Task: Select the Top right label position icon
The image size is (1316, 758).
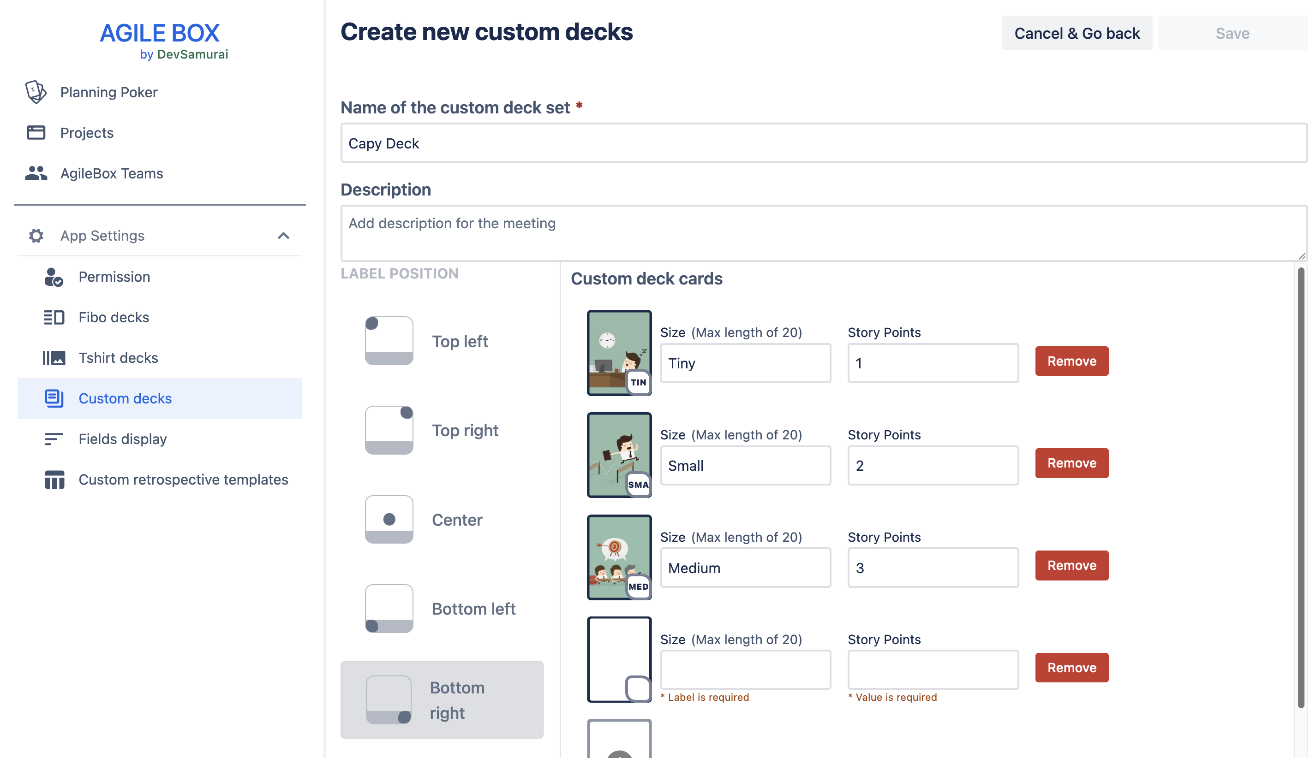Action: tap(389, 430)
